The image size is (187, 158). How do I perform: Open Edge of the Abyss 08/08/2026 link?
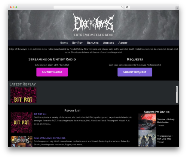(50, 138)
